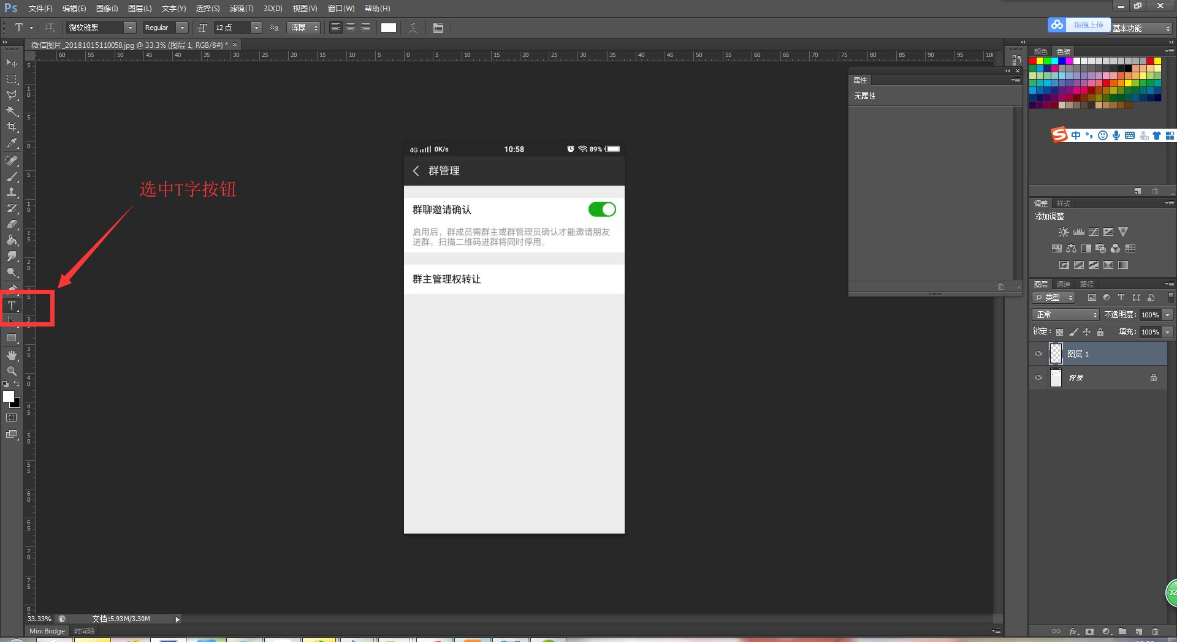The width and height of the screenshot is (1177, 642).
Task: Select the Zoom tool
Action: tap(12, 371)
